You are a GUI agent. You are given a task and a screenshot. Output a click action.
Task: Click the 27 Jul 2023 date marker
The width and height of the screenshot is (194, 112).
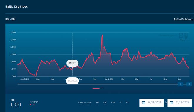pyautogui.click(x=72, y=81)
